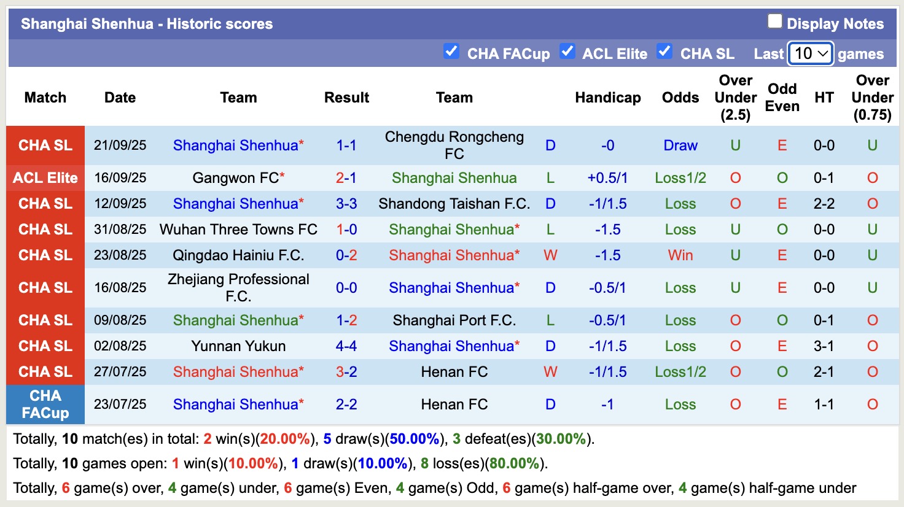Click Shanghai Port F.C. team link
Screen dimensions: 904x507
click(x=454, y=320)
